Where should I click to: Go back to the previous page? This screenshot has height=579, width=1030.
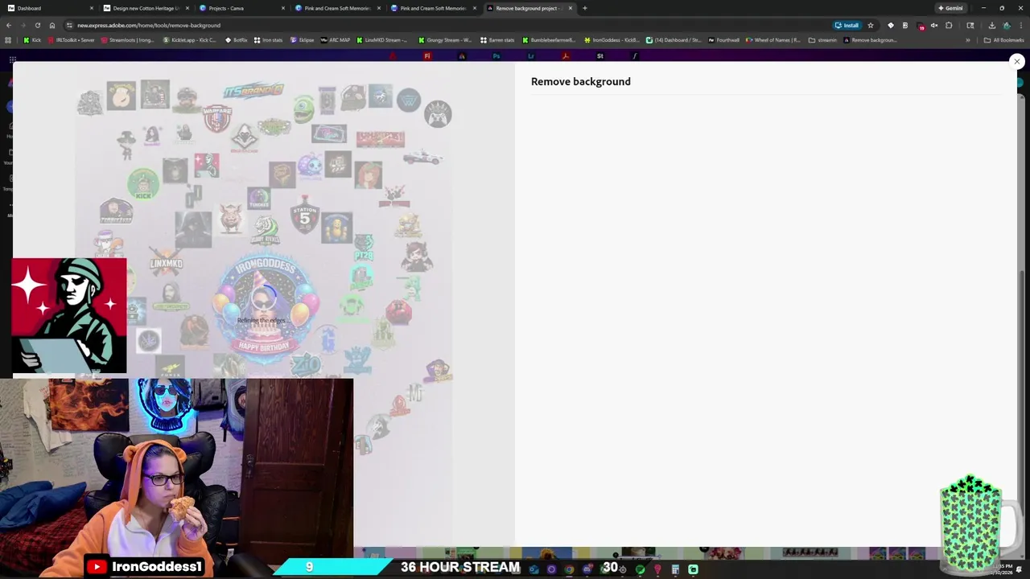coord(9,25)
